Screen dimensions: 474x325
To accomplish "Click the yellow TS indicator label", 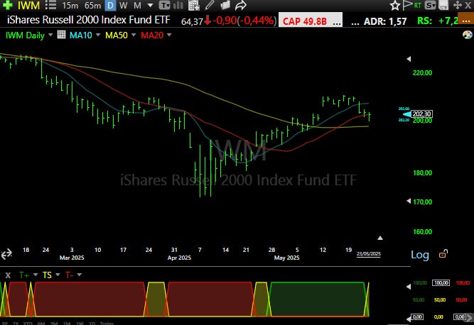I will [47, 275].
